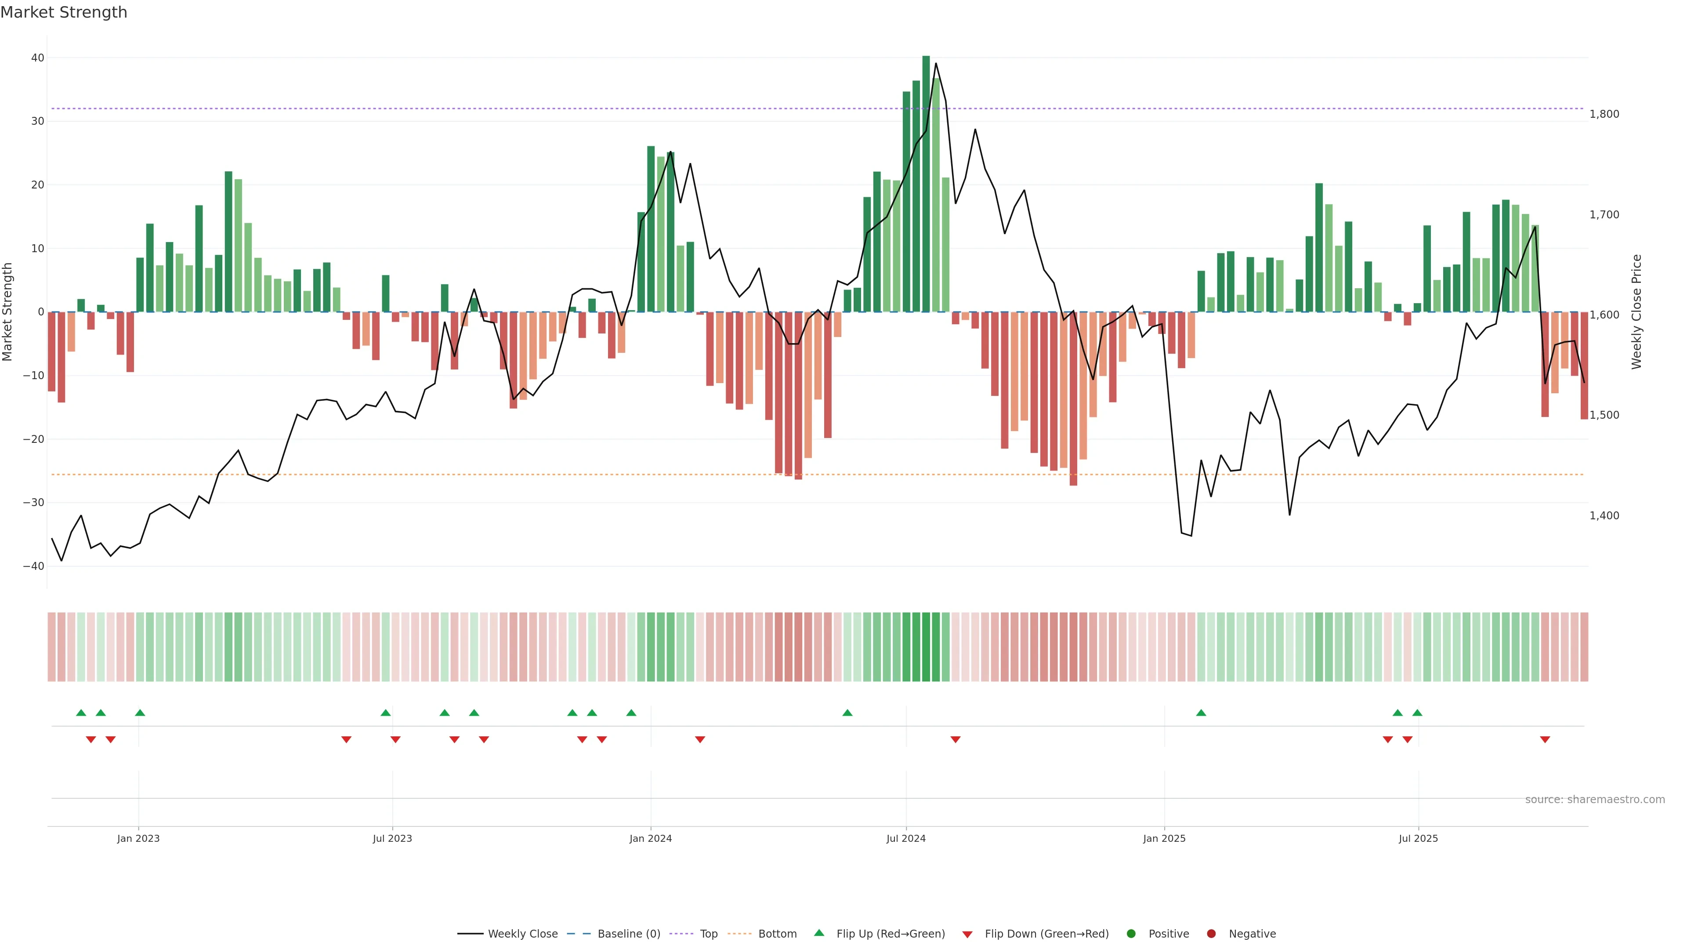This screenshot has width=1687, height=949.
Task: Toggle the Flip Up (Red→Green) legend label
Action: click(891, 933)
